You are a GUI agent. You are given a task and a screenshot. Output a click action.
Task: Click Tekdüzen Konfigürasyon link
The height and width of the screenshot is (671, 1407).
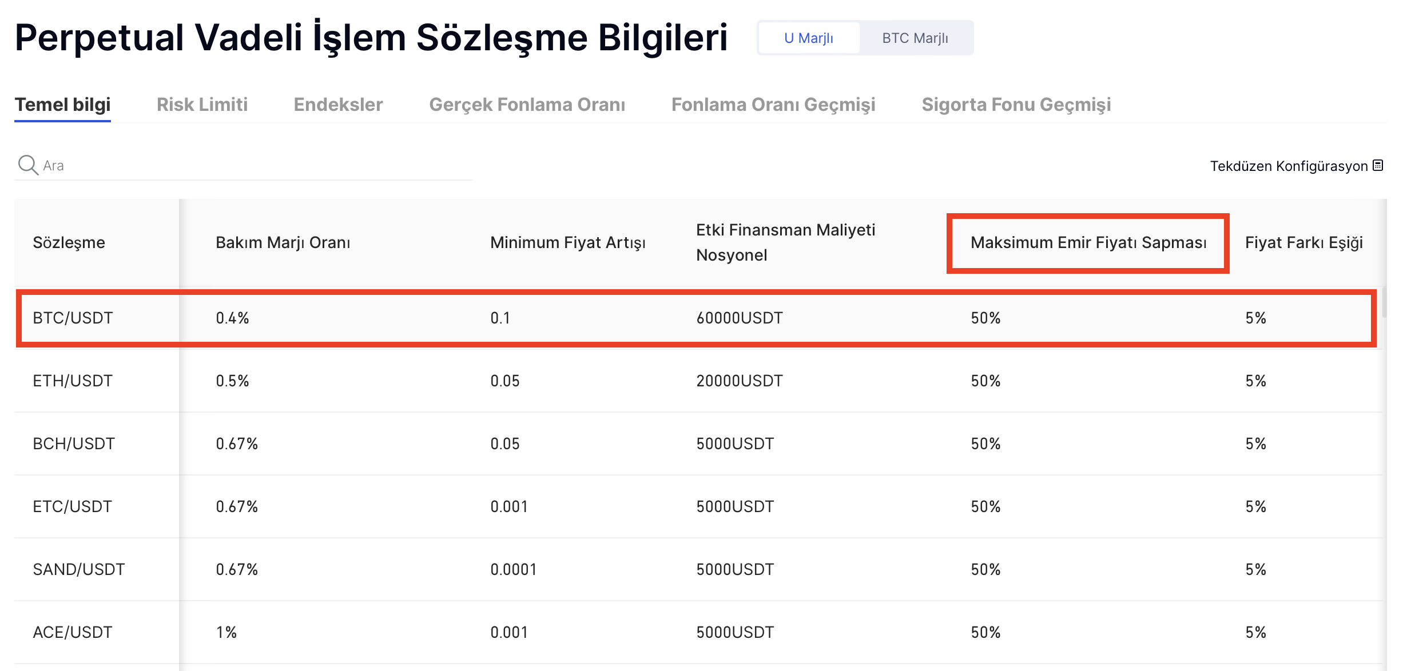[x=1288, y=166]
